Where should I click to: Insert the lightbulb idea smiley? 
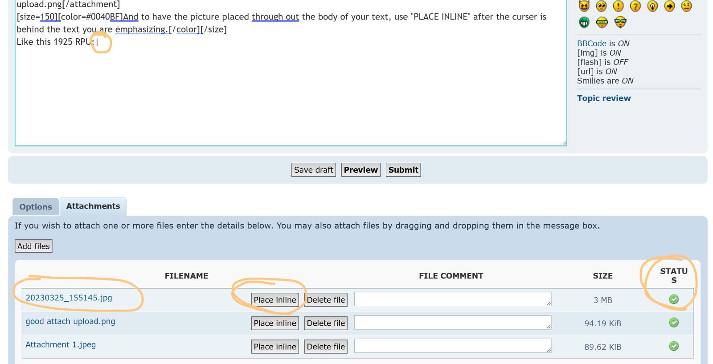[652, 6]
